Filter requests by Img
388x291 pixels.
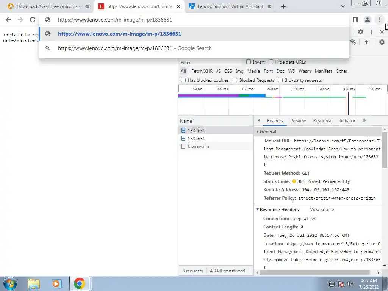tap(239, 71)
